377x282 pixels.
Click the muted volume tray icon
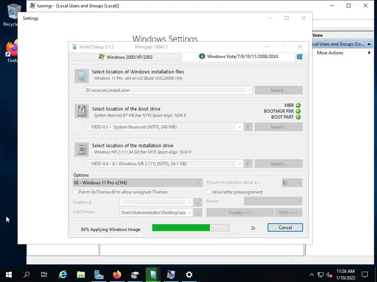point(330,275)
